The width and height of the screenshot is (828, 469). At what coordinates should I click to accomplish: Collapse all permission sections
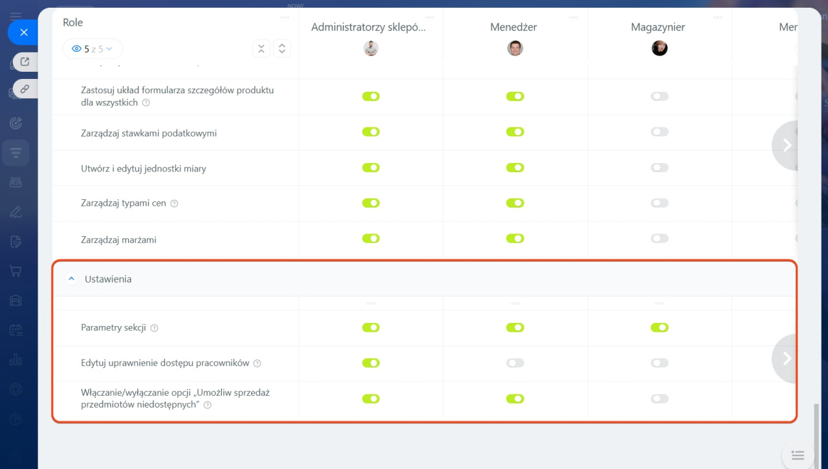(261, 49)
